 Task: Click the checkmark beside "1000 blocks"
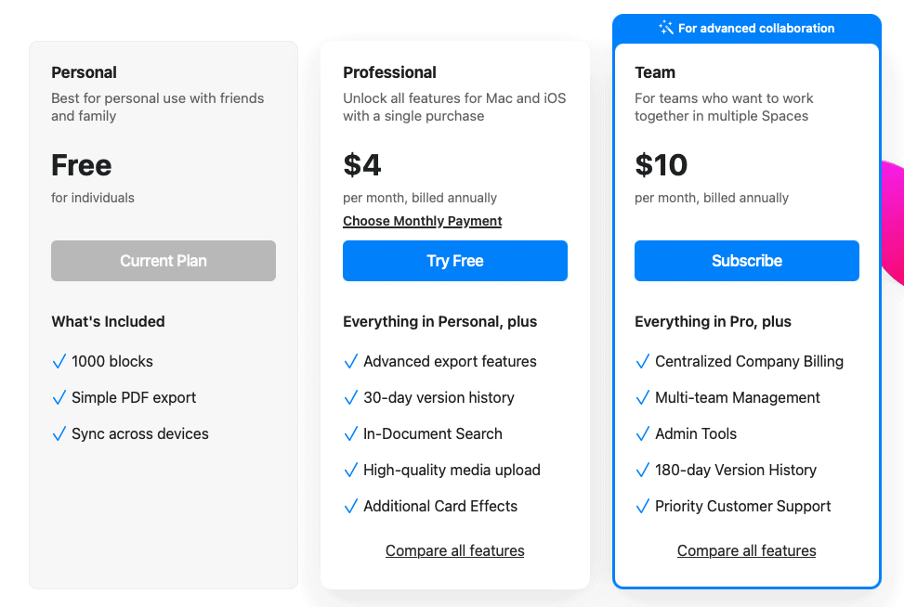59,361
